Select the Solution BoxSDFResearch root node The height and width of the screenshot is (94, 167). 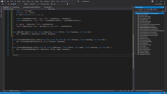click(150, 13)
